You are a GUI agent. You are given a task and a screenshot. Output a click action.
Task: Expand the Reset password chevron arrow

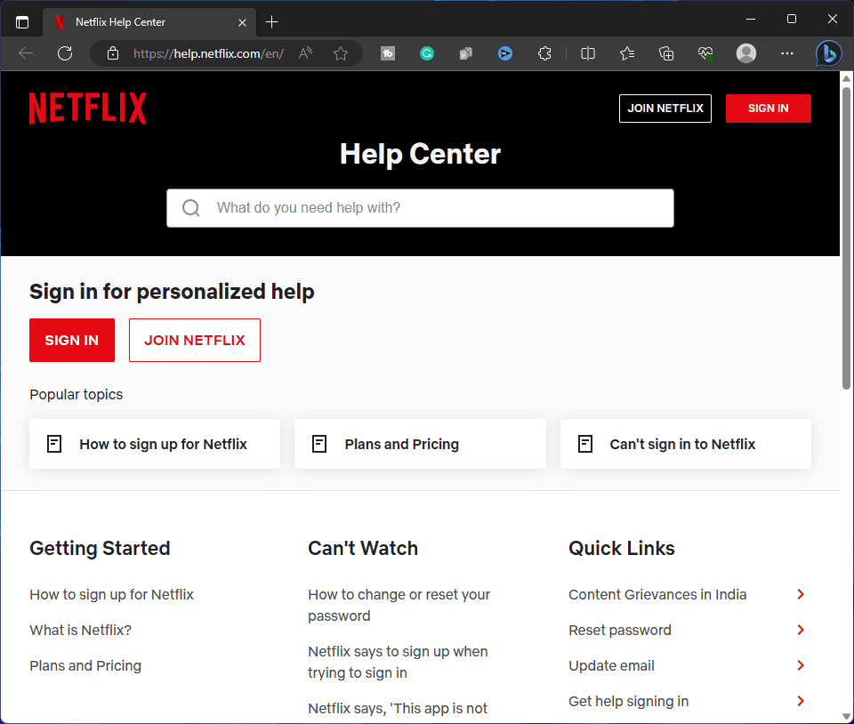pos(801,630)
